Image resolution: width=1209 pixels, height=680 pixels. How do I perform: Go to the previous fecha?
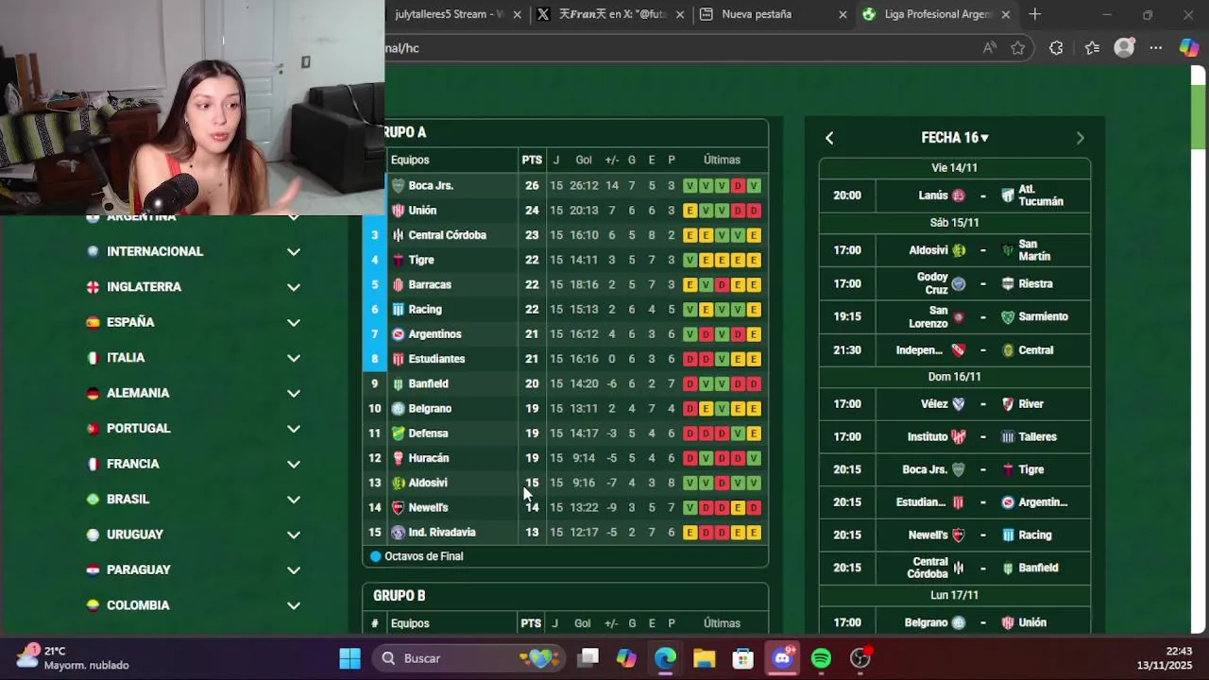(829, 138)
